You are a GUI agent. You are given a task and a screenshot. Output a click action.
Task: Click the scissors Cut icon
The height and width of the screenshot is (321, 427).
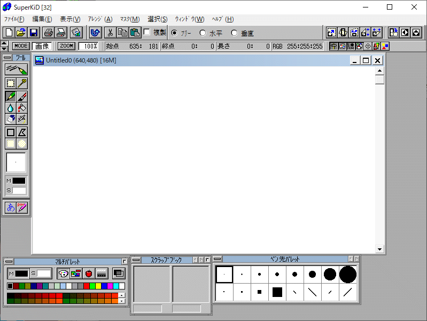(x=110, y=33)
